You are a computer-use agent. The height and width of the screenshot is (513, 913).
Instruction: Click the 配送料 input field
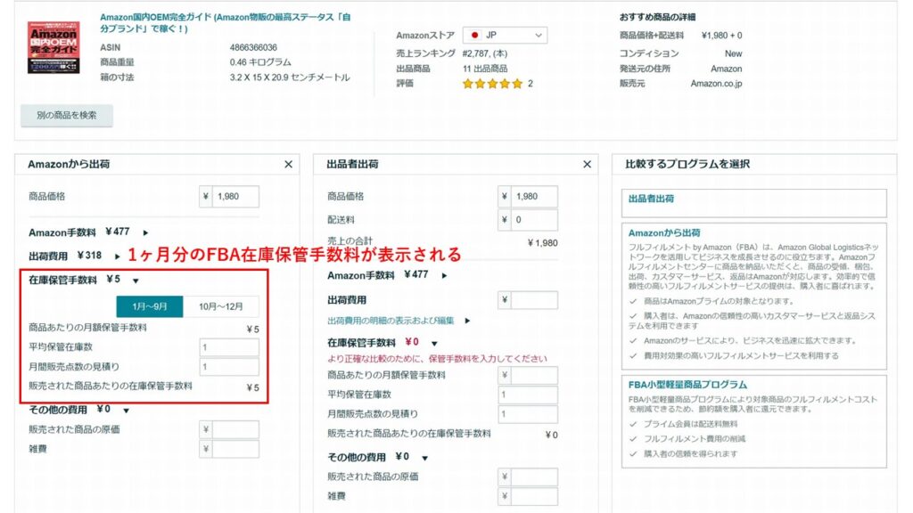[x=534, y=220]
